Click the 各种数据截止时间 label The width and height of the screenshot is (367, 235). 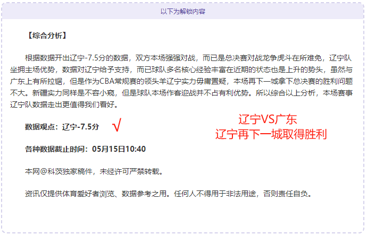[x=55, y=149]
